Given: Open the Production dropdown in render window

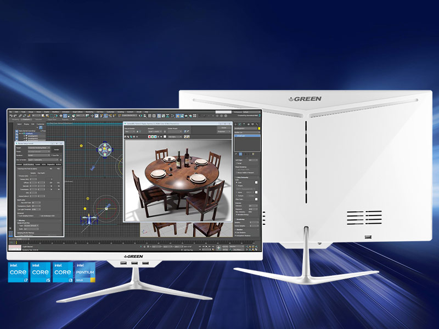Looking at the screenshot, I should point(224,132).
